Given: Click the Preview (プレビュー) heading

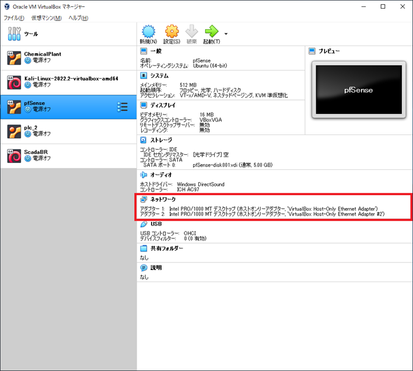Looking at the screenshot, I should pos(329,51).
